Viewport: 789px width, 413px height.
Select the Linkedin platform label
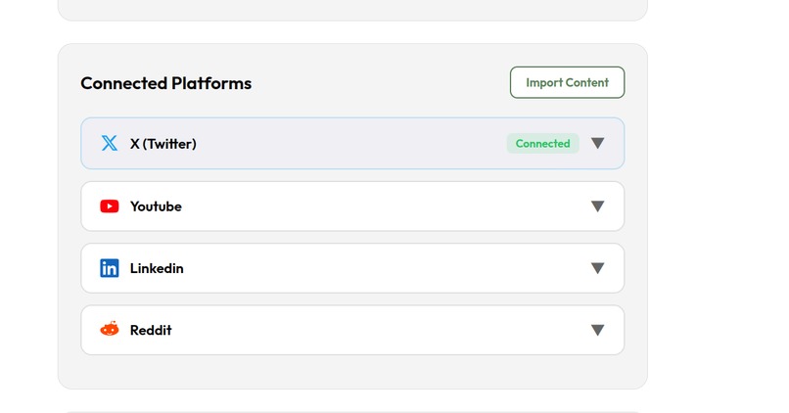[x=157, y=268]
